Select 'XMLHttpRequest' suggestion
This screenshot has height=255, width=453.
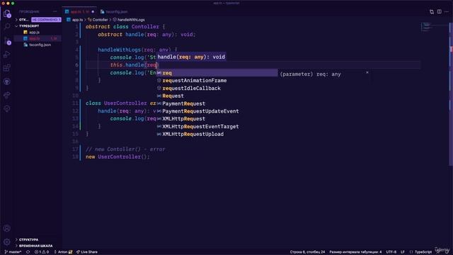[217, 119]
